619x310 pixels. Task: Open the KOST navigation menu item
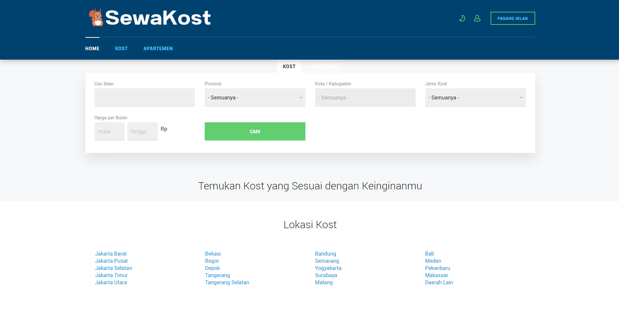(121, 48)
